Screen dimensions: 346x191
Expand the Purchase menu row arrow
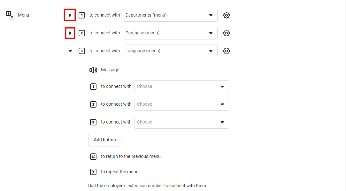(x=70, y=33)
